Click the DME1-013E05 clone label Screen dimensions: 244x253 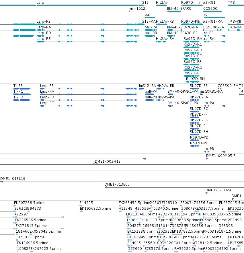(117, 184)
